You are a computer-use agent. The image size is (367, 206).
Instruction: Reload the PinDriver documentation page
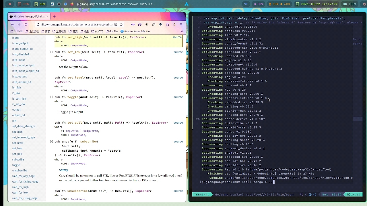[26, 25]
